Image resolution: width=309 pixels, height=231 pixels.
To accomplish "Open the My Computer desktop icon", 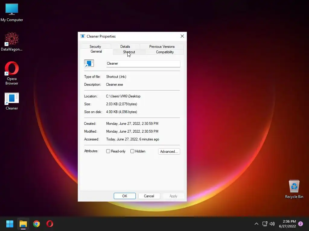I will [x=12, y=13].
